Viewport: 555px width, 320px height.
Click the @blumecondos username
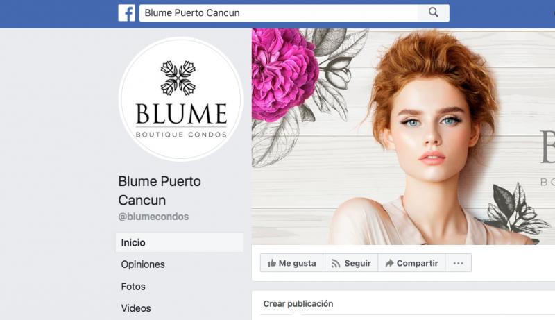pyautogui.click(x=153, y=217)
